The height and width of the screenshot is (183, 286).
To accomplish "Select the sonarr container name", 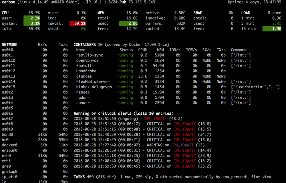I will click(x=83, y=103).
